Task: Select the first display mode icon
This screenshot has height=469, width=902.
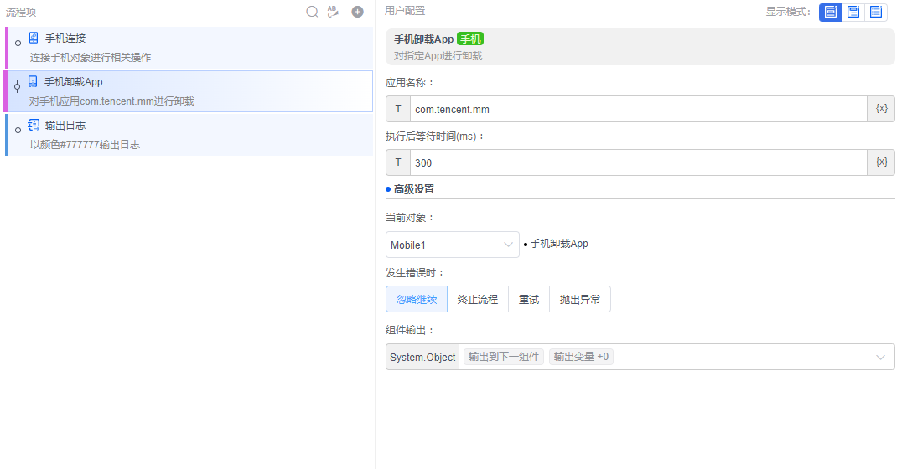Action: point(830,12)
